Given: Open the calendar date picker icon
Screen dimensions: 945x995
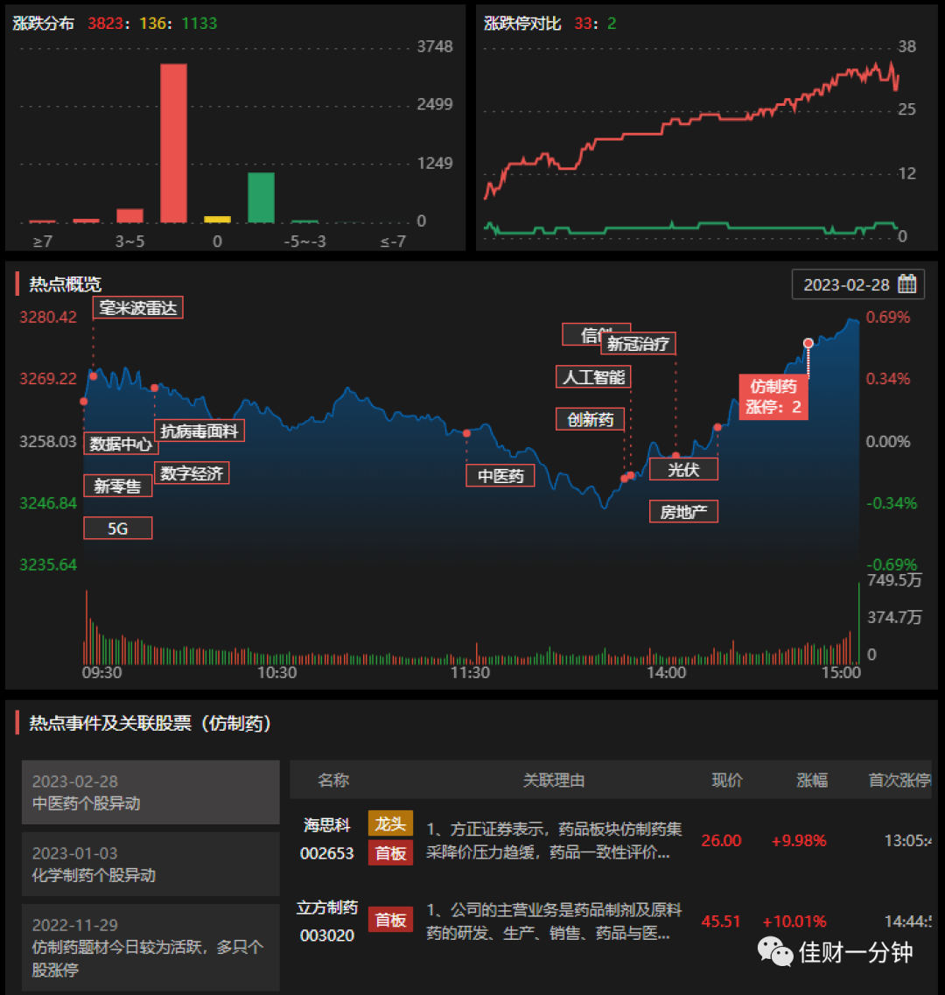Looking at the screenshot, I should pos(906,284).
